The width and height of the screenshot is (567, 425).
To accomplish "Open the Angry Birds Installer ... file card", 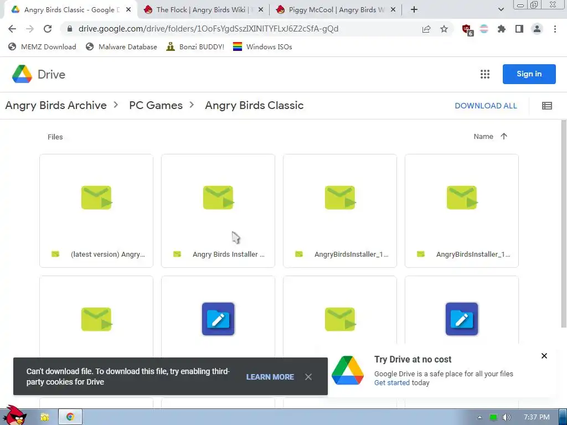I will pyautogui.click(x=218, y=211).
